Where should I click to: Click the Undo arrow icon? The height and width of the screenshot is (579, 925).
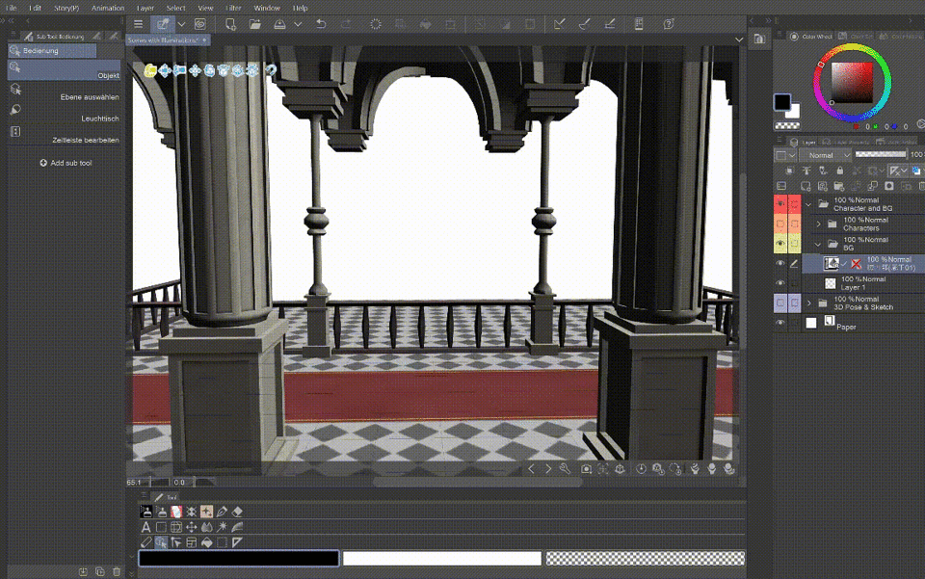pyautogui.click(x=321, y=24)
